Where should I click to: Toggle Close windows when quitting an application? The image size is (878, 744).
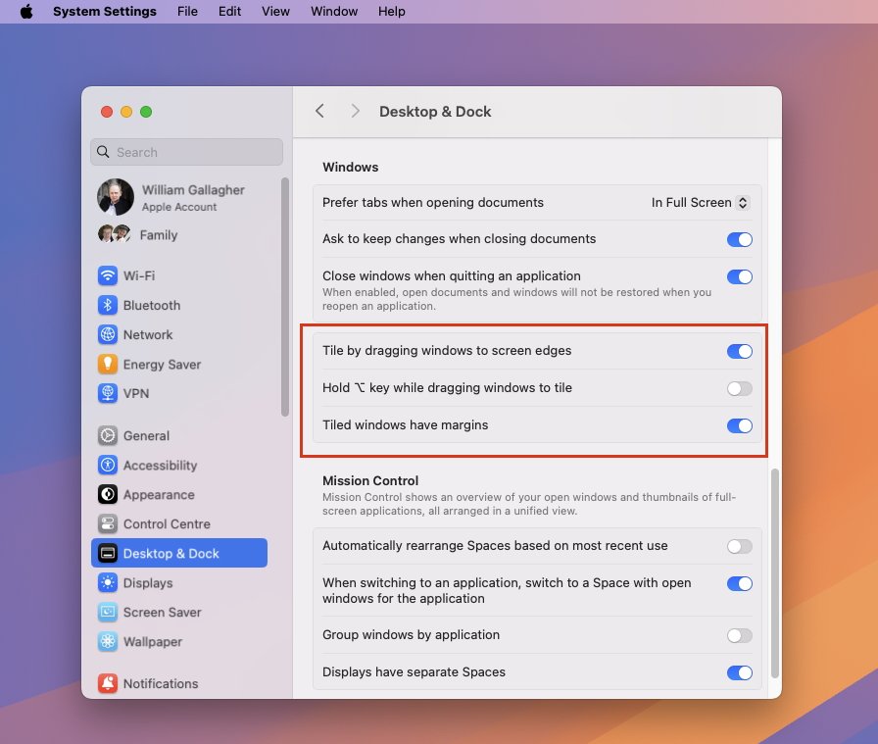(739, 276)
